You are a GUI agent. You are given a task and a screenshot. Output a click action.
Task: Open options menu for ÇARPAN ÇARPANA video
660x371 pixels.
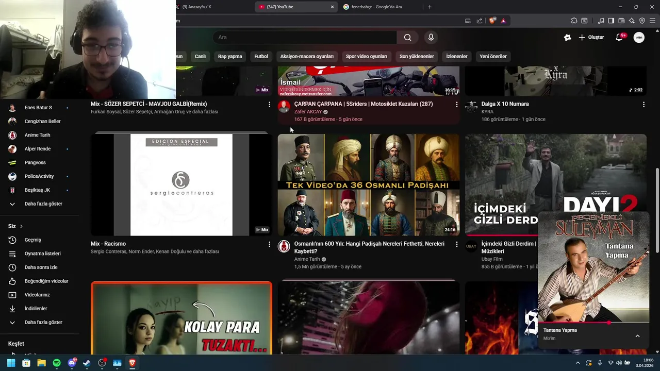pyautogui.click(x=456, y=105)
